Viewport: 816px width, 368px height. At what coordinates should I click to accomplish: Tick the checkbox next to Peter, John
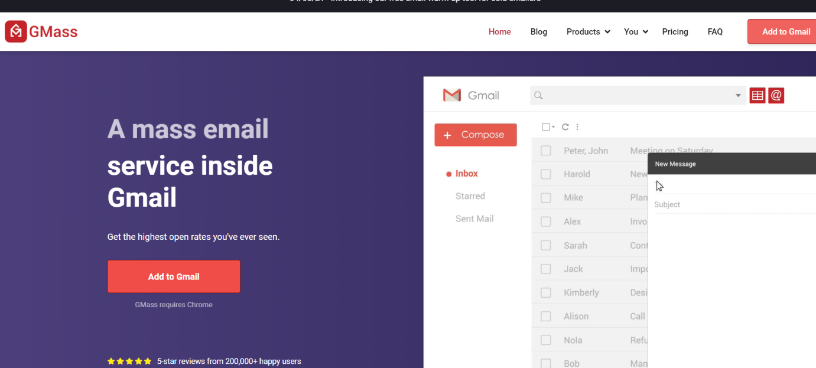pos(546,151)
